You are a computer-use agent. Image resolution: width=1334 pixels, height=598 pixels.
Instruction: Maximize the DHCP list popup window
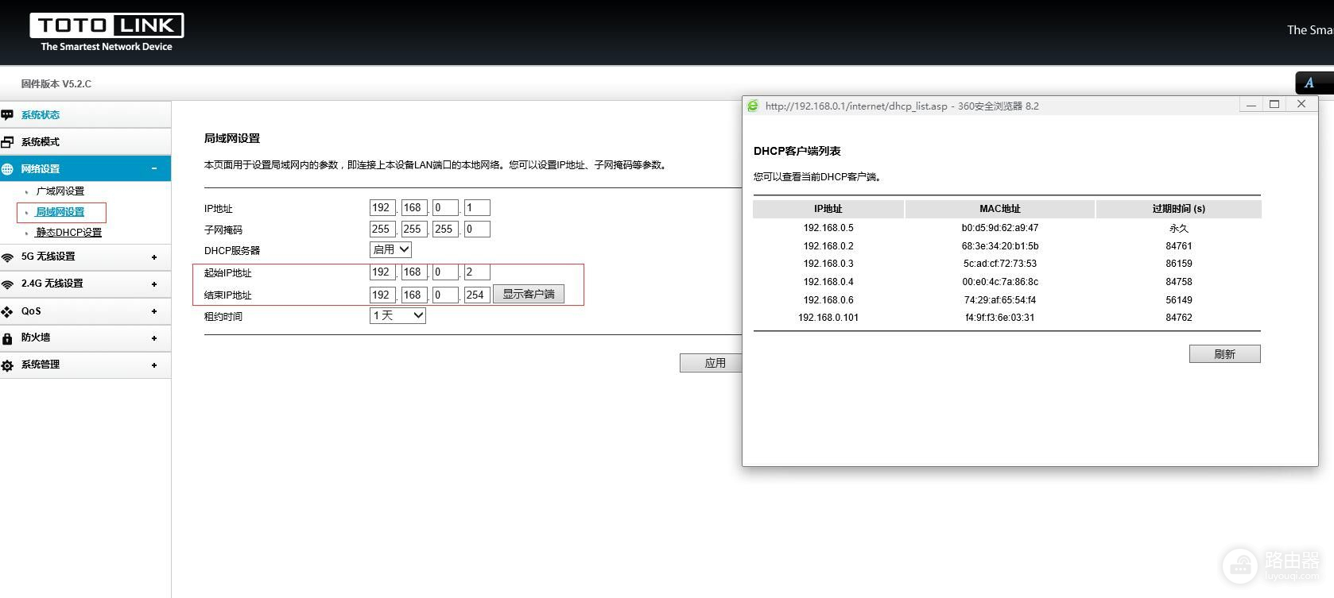coord(1274,105)
